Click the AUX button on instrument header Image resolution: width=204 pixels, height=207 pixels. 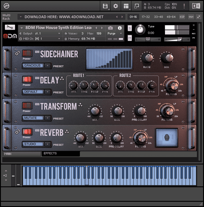[x=194, y=34]
